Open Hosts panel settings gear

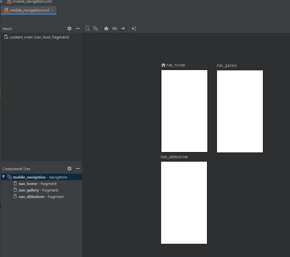69,28
